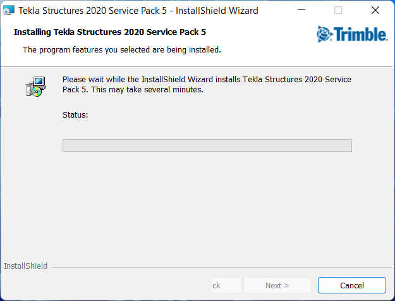Image resolution: width=395 pixels, height=301 pixels.
Task: Click the disabled Next > button
Action: click(277, 285)
